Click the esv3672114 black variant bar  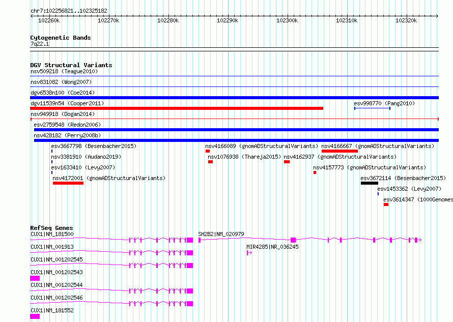(x=370, y=183)
